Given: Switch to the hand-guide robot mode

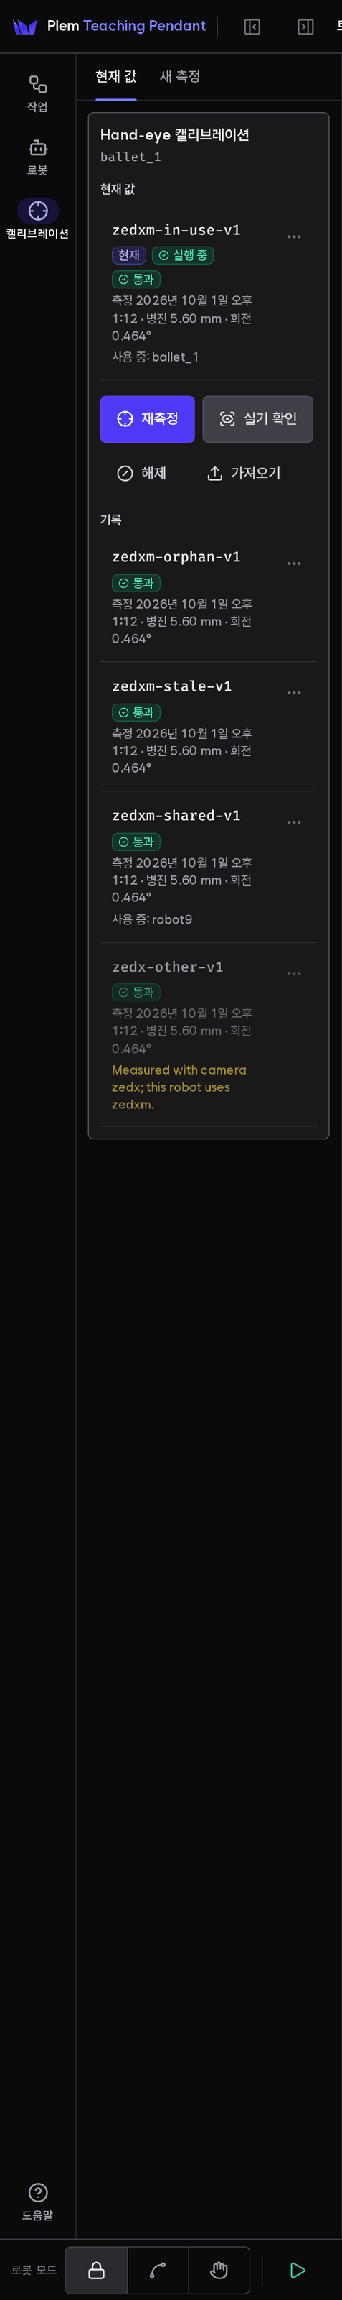Looking at the screenshot, I should point(219,2270).
